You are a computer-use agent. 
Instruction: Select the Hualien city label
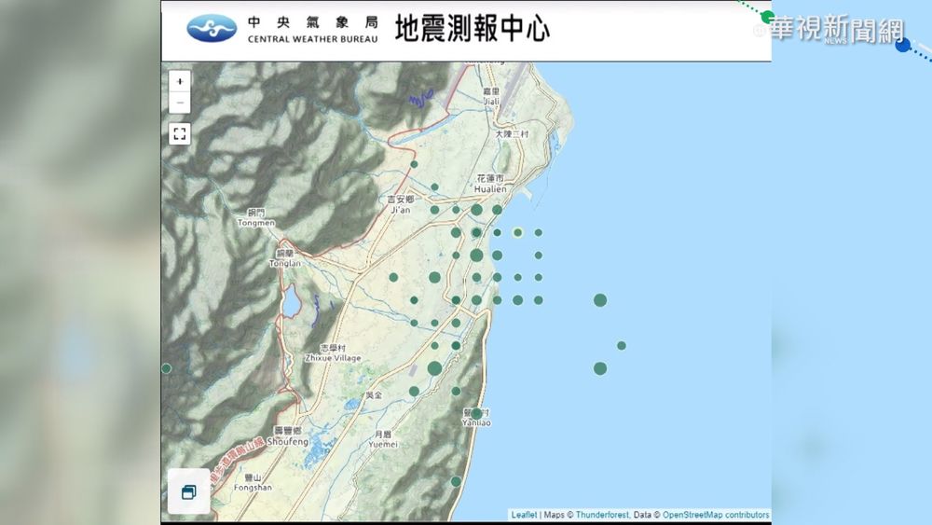pos(490,184)
